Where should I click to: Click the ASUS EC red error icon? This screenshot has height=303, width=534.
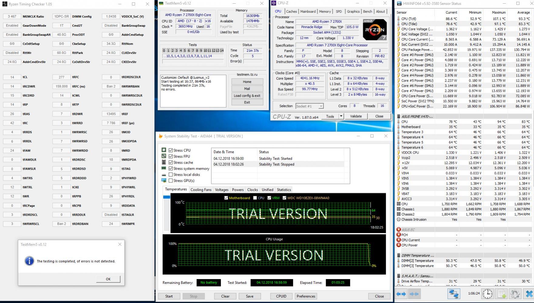[399, 229]
